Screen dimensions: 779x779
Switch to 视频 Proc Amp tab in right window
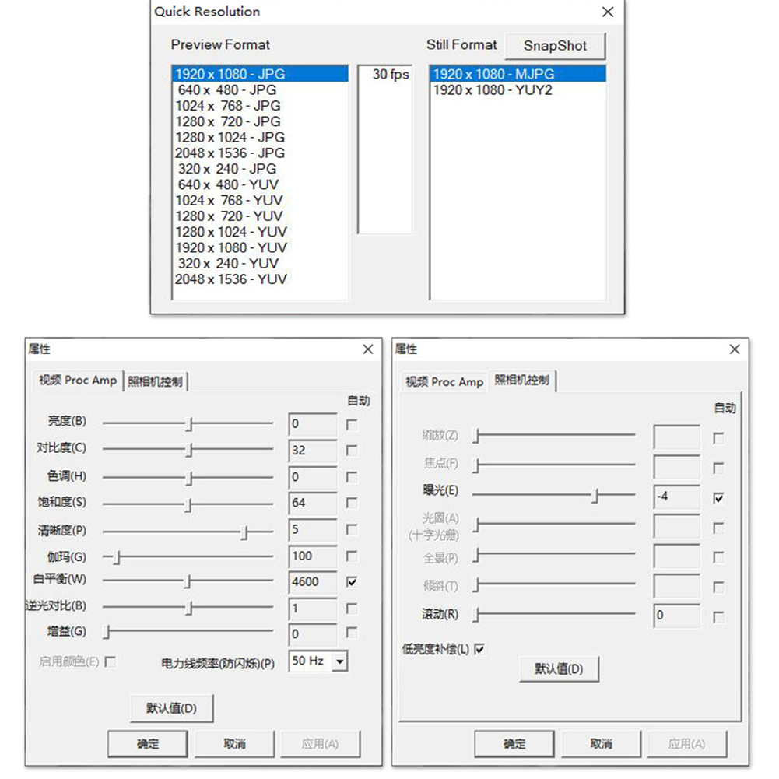pos(444,381)
